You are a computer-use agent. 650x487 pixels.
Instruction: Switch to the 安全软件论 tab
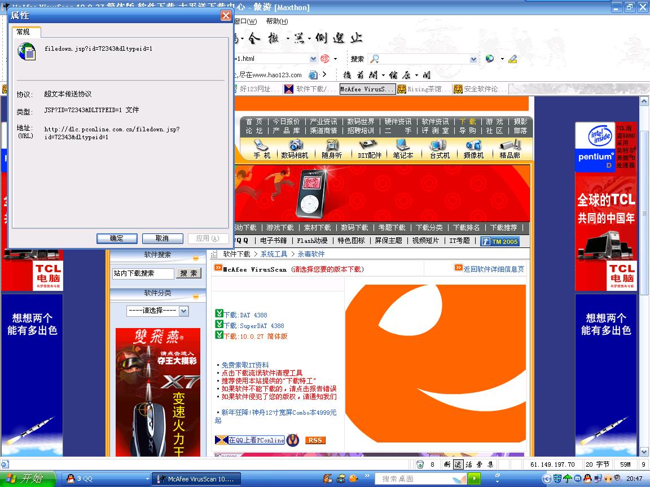pyautogui.click(x=480, y=89)
